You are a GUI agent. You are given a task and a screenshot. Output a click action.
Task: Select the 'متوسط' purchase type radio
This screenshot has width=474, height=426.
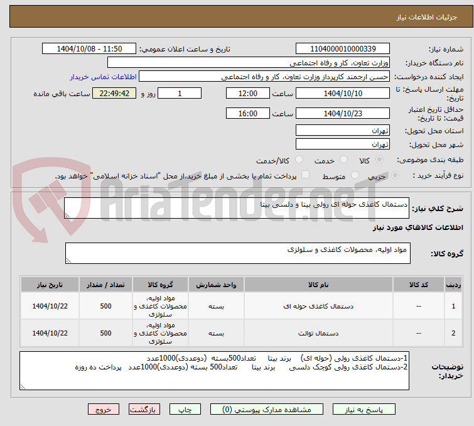(355, 175)
